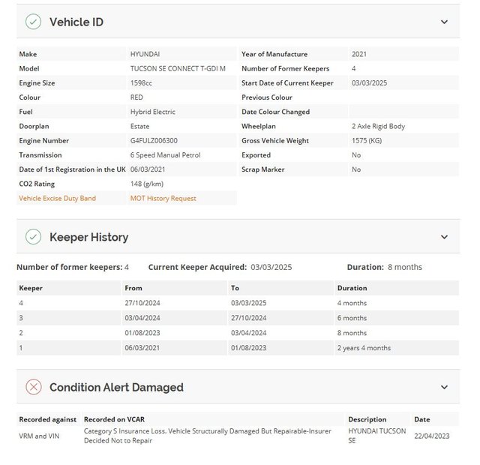Image resolution: width=480 pixels, height=465 pixels.
Task: Collapse the Condition Alert Damaged chevron
Action: point(444,387)
